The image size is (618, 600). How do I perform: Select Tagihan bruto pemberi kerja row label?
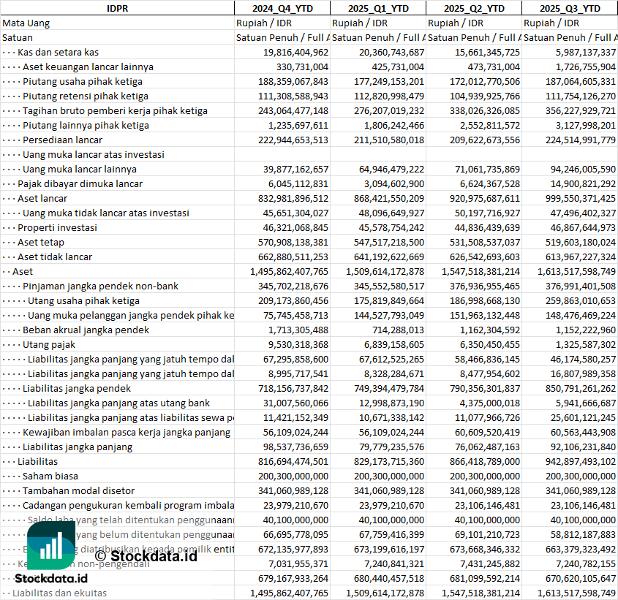coord(115,110)
